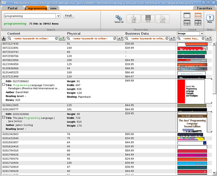
Task: Toggle sort arrows of the Content column
Action: point(62,39)
